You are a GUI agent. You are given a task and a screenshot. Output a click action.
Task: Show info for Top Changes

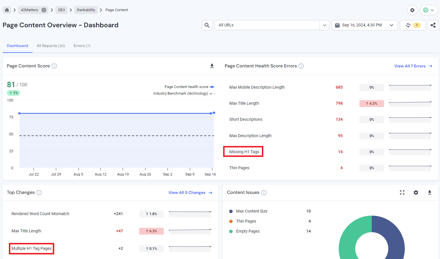[x=39, y=193]
